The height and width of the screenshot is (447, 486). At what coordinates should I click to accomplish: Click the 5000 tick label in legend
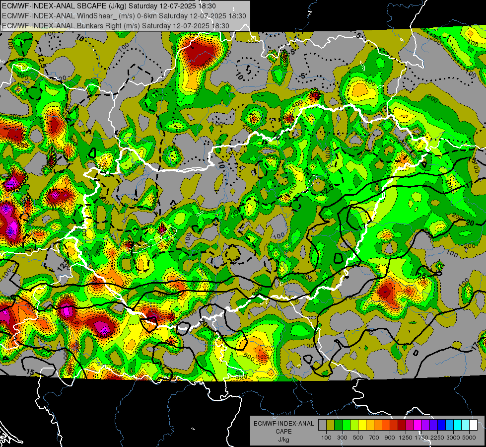(469, 438)
